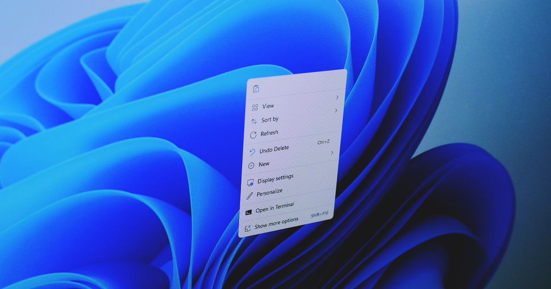
Task: Click the Show more options icon
Action: [x=247, y=228]
